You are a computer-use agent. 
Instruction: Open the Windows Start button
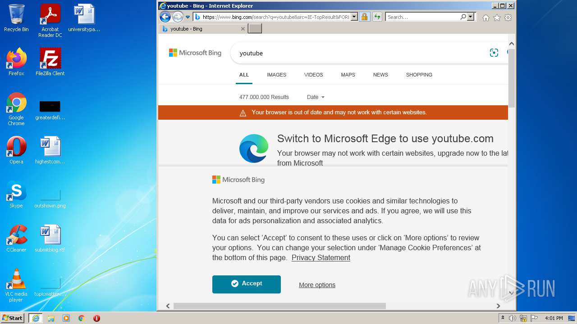click(x=12, y=318)
